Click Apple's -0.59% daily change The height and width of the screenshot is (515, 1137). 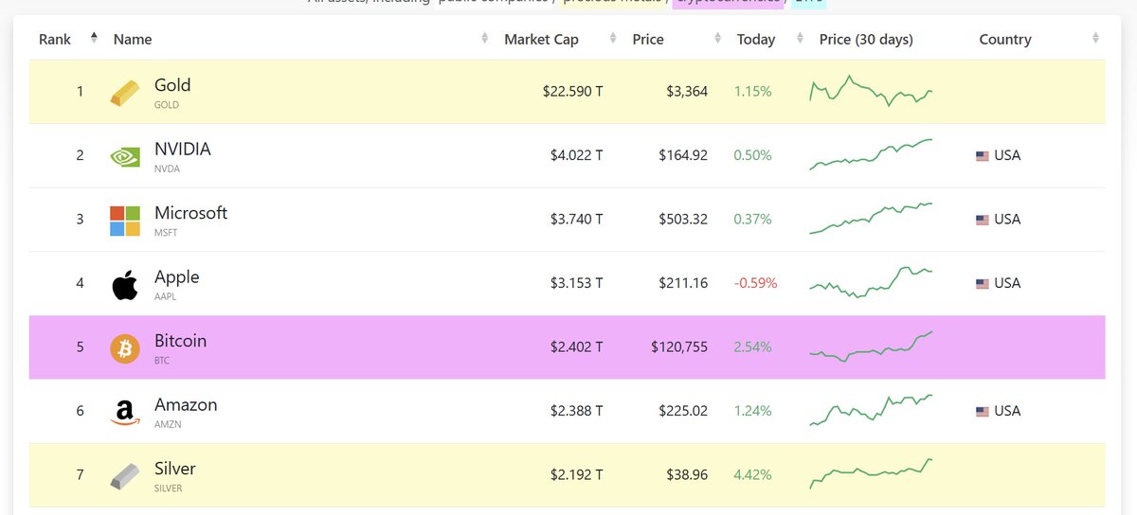click(755, 283)
